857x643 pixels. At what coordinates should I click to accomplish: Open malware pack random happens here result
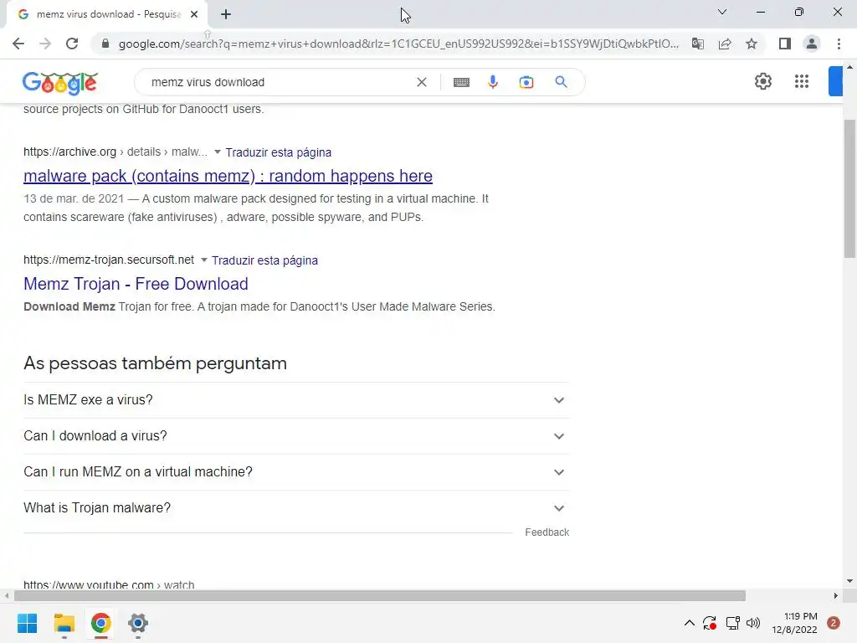(228, 176)
